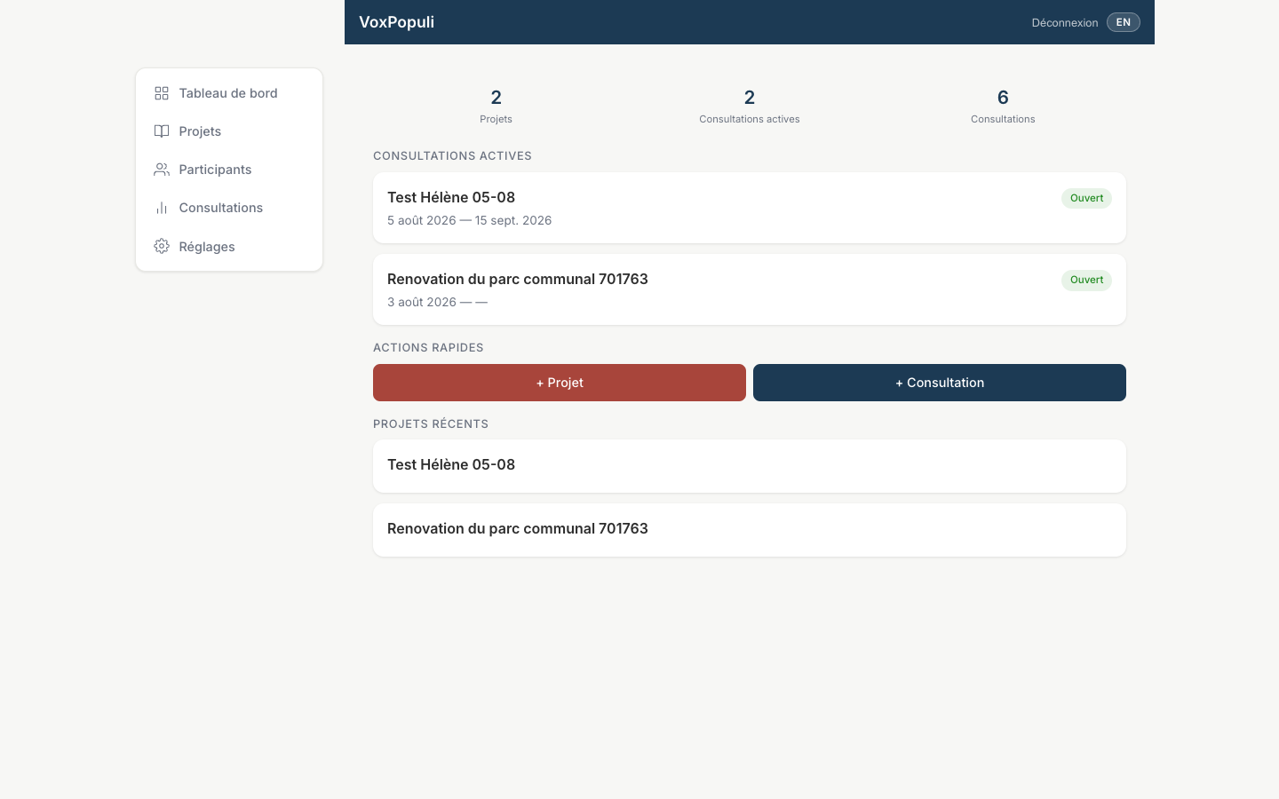
Task: Click the PROJETS RÉCENTS heading
Action: pos(431,423)
